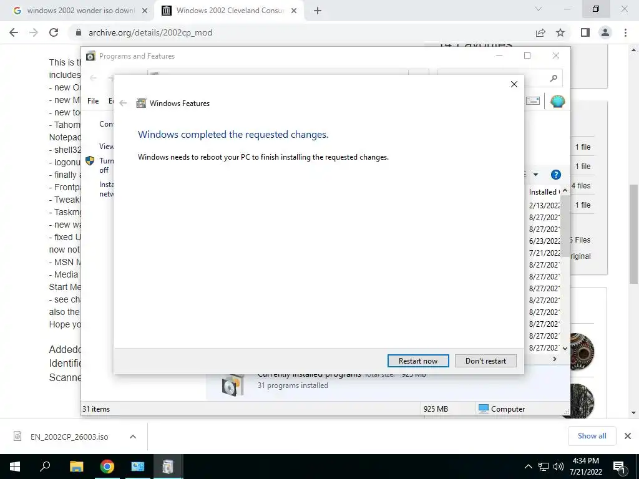The width and height of the screenshot is (639, 479).
Task: Expand options for EN_2002CP_26003.iso download
Action: click(x=133, y=437)
